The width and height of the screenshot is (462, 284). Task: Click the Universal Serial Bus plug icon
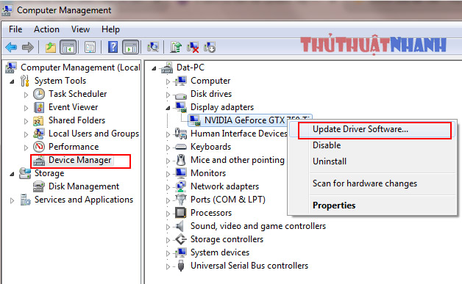pos(181,266)
